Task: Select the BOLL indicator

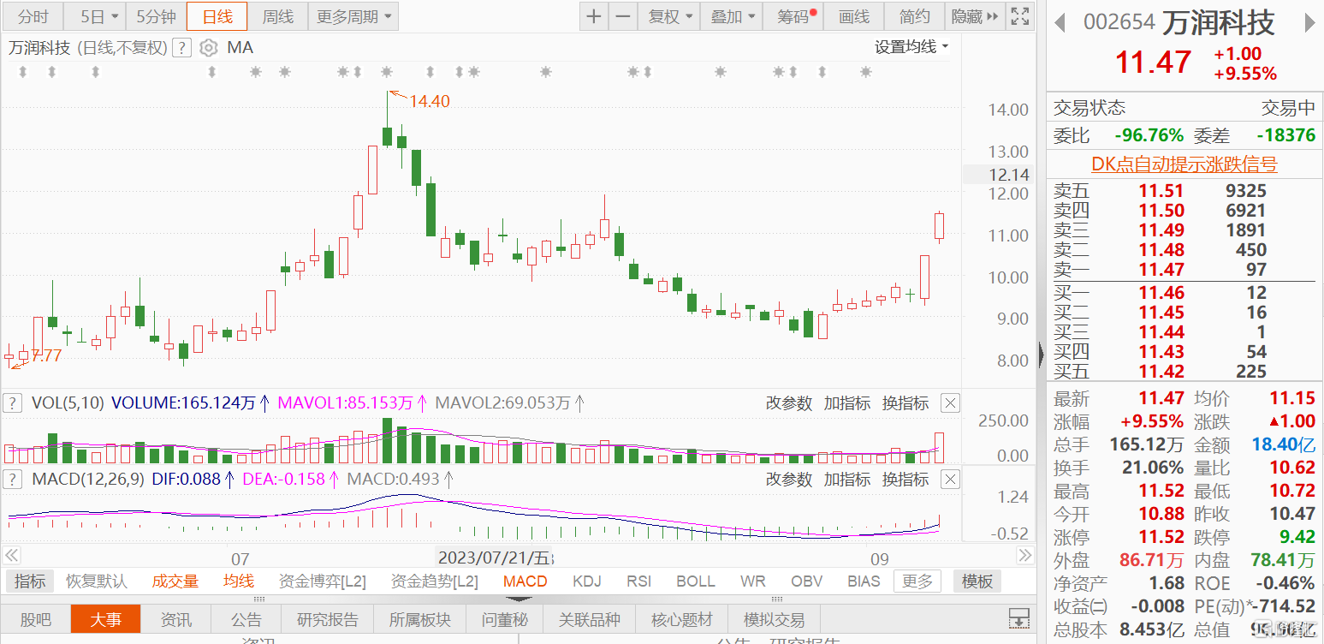Action: coord(696,581)
